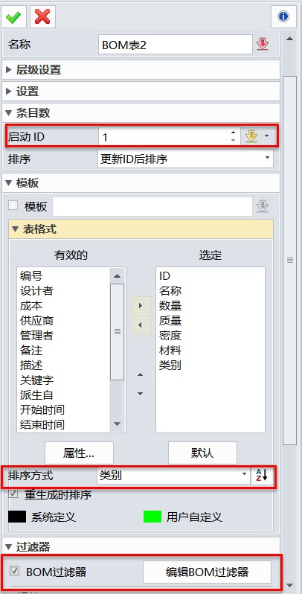Confirm with the green checkmark icon
Image resolution: width=302 pixels, height=594 pixels.
pos(13,16)
